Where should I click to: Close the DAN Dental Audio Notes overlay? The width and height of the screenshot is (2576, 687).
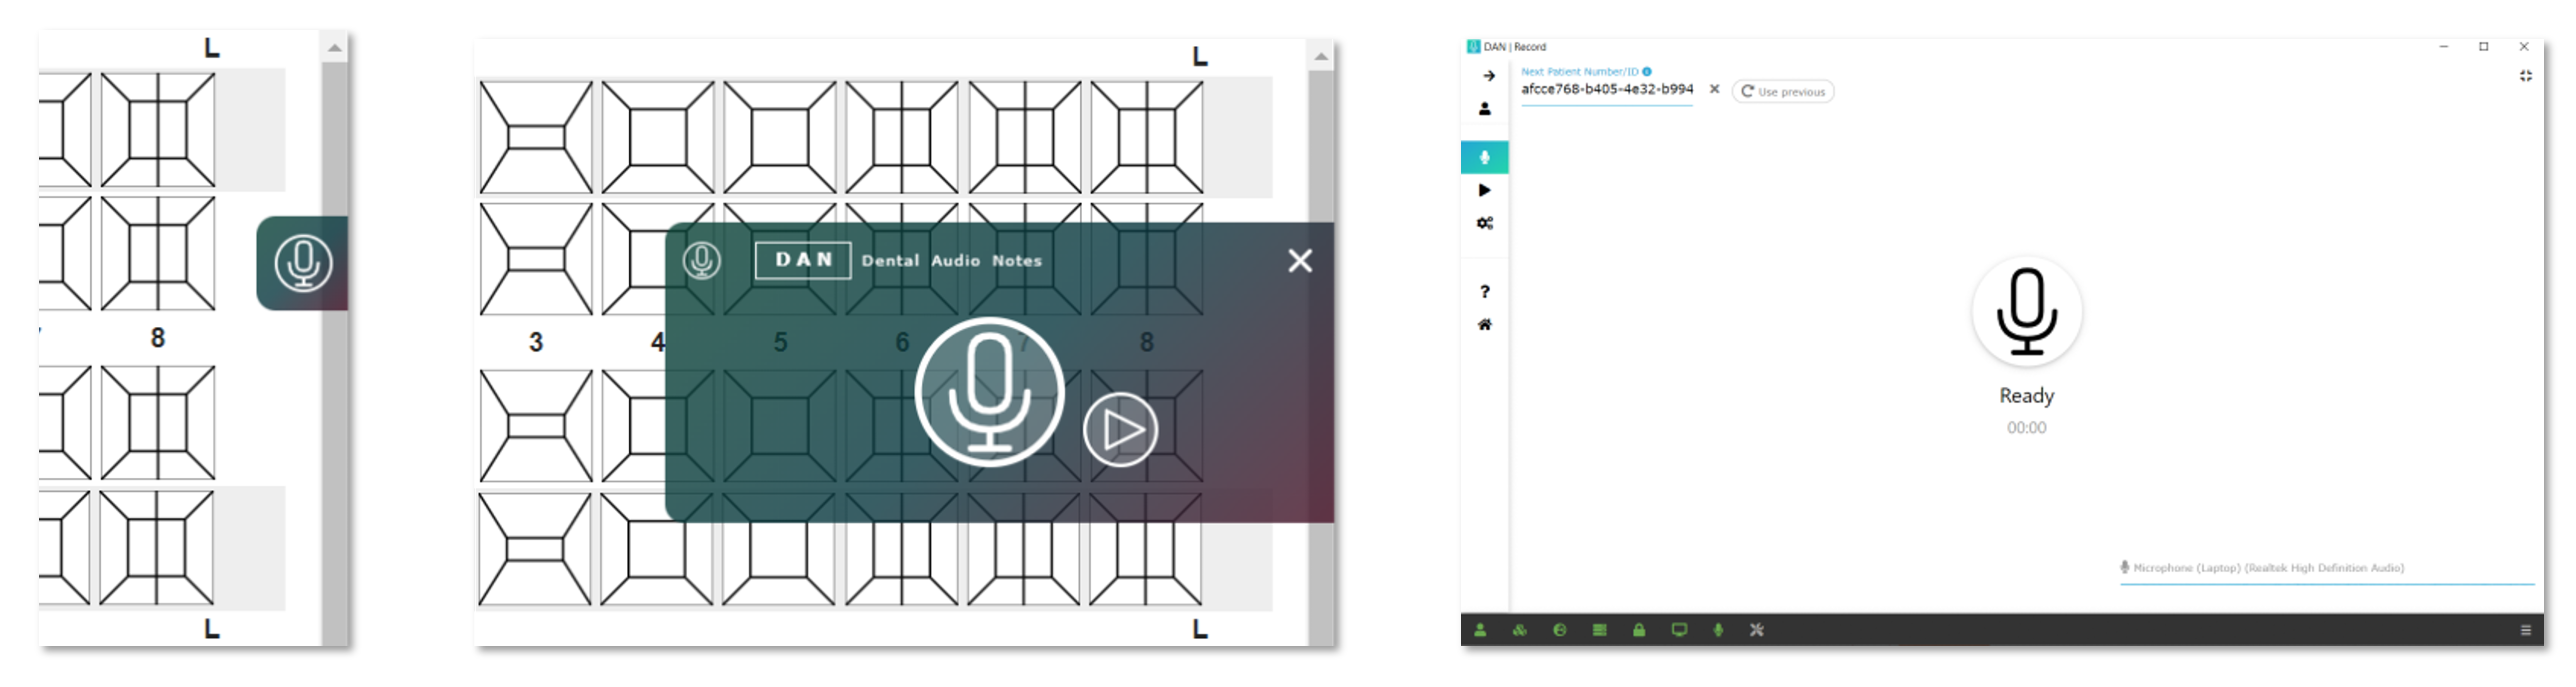pos(1299,261)
